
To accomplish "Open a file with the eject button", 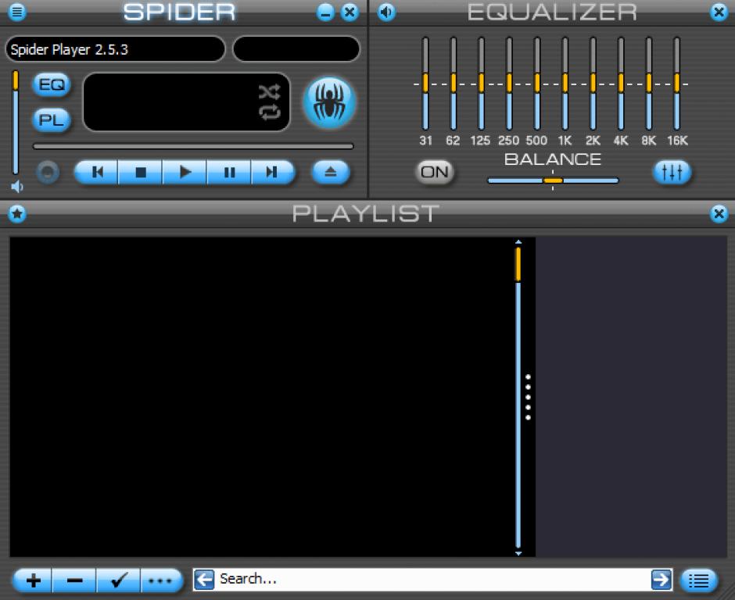I will [x=331, y=173].
